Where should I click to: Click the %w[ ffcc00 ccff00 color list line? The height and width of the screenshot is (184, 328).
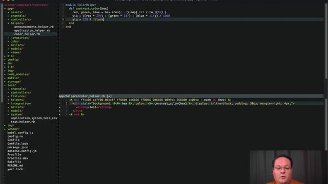tap(150, 100)
